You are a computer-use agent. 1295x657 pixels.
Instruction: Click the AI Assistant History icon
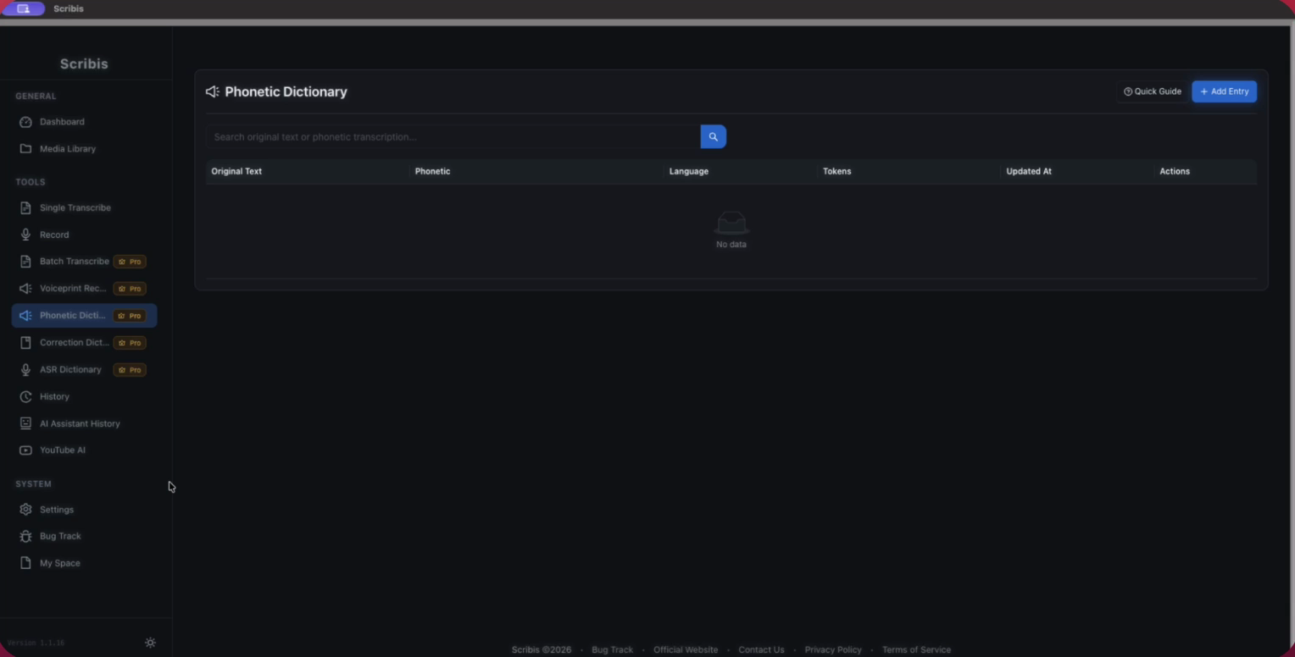point(25,423)
